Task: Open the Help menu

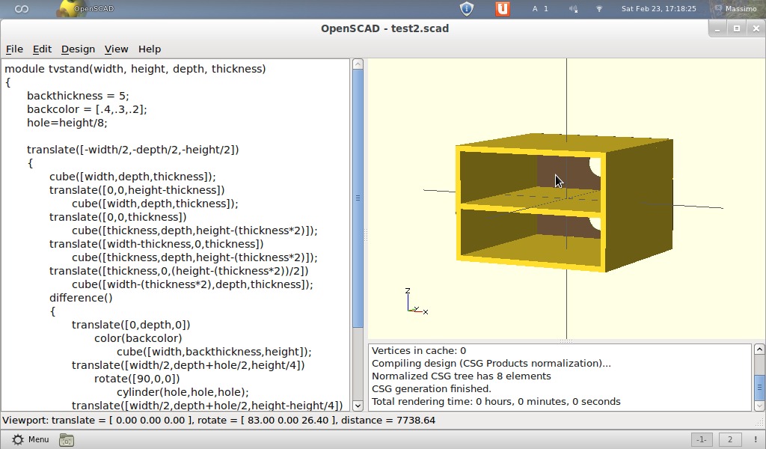Action: coord(150,49)
